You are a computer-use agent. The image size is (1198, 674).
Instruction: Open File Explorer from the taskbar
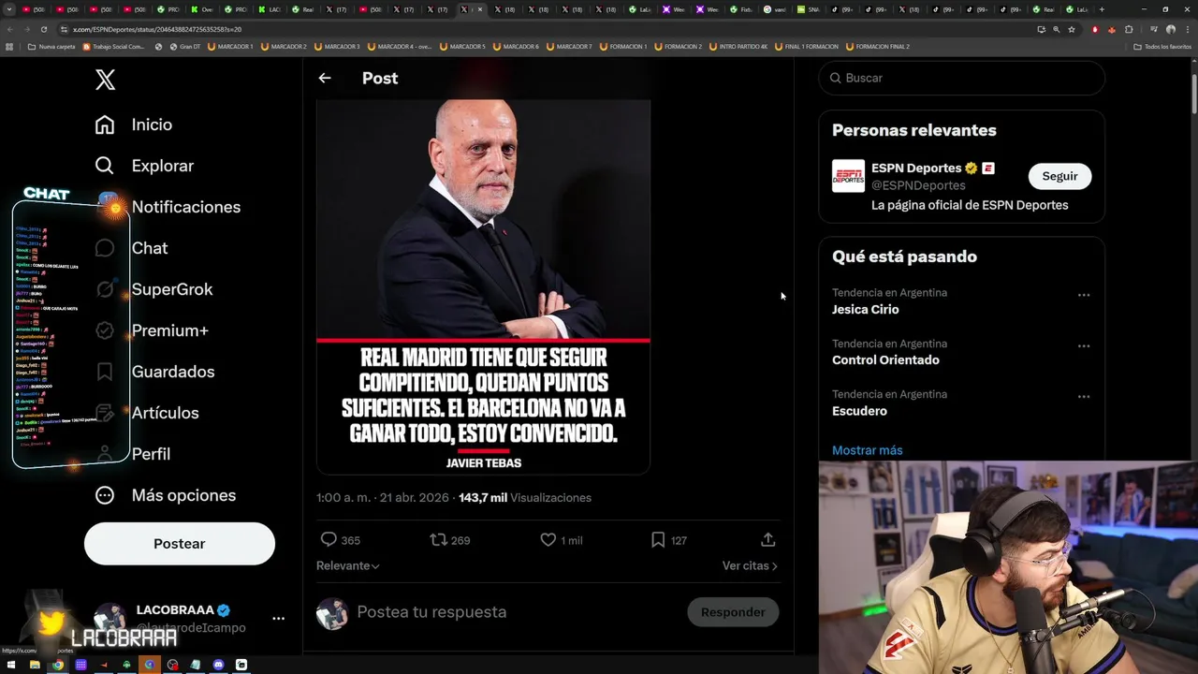tap(35, 665)
